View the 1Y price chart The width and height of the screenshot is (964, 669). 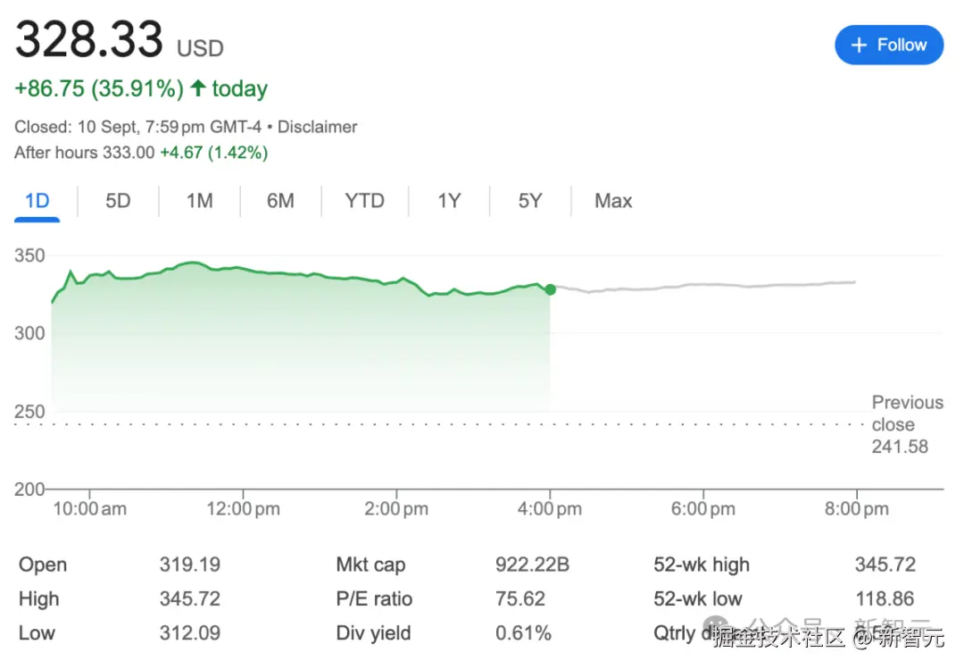(449, 201)
